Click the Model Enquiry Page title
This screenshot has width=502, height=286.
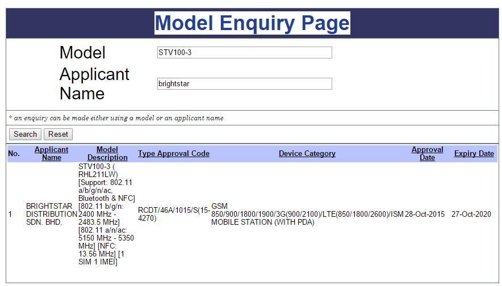[x=252, y=23]
